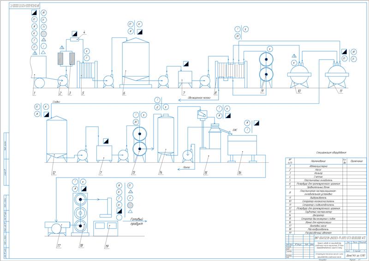The height and width of the screenshot is (261, 369).
Task: Click specification table row number 3 'Фильтр'
Action: point(326,173)
